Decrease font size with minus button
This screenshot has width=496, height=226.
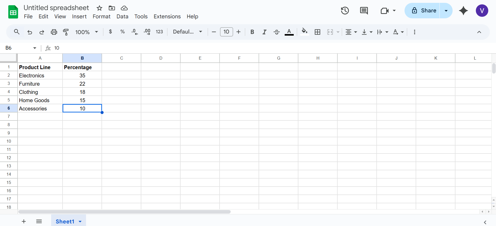(214, 32)
